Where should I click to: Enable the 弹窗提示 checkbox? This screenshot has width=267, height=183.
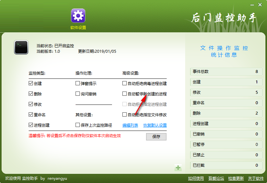click(x=77, y=83)
